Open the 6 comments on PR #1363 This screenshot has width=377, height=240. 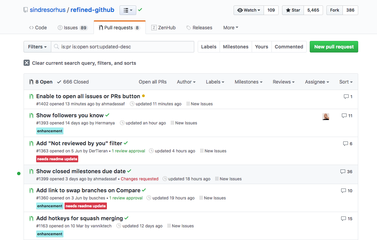(348, 144)
